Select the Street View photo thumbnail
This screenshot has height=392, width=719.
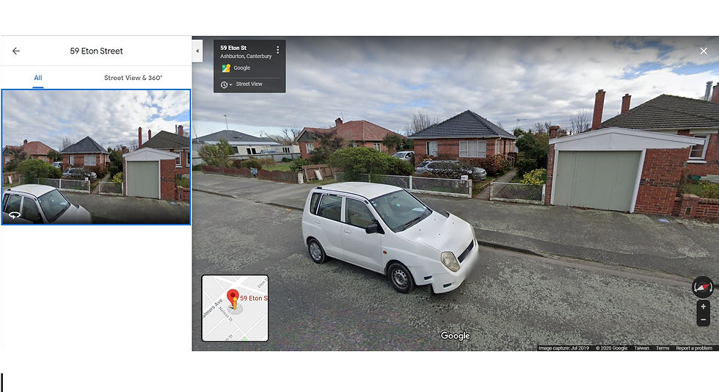96,157
